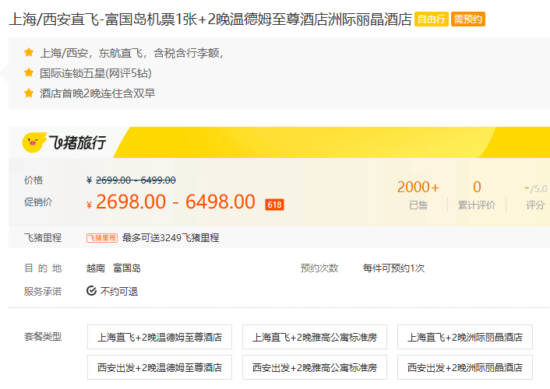Click the star beside 酒店首晚2晚连住含双早
The image size is (550, 389).
29,93
